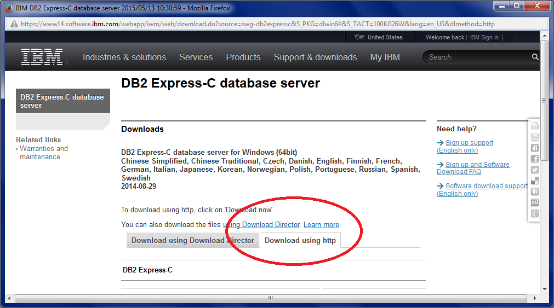554x308 pixels.
Task: Share page on StumbleUpon icon
Action: pyautogui.click(x=535, y=202)
